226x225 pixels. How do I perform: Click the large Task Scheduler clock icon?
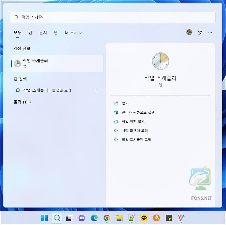(160, 61)
